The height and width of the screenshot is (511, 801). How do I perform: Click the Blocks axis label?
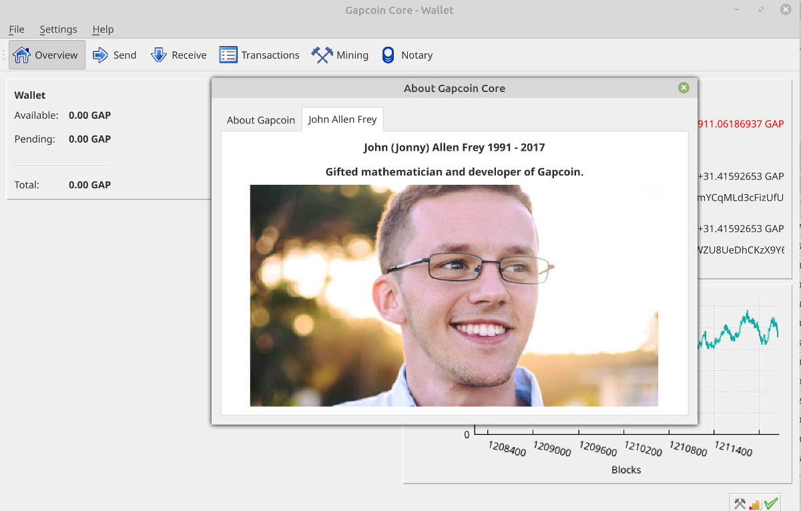[x=626, y=470]
